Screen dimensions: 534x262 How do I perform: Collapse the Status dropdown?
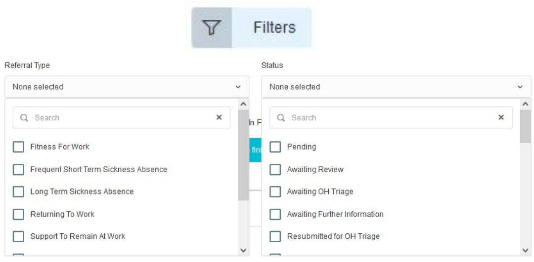pyautogui.click(x=396, y=87)
